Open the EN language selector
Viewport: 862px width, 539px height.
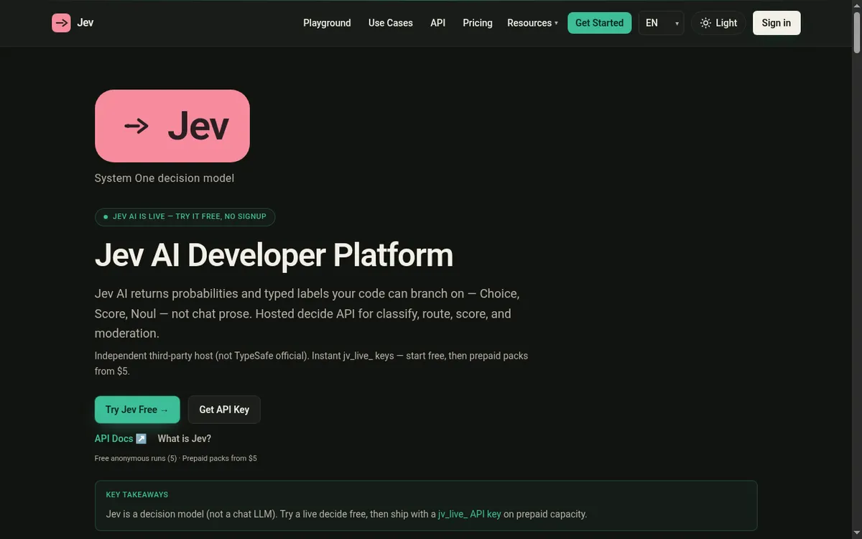pyautogui.click(x=661, y=23)
